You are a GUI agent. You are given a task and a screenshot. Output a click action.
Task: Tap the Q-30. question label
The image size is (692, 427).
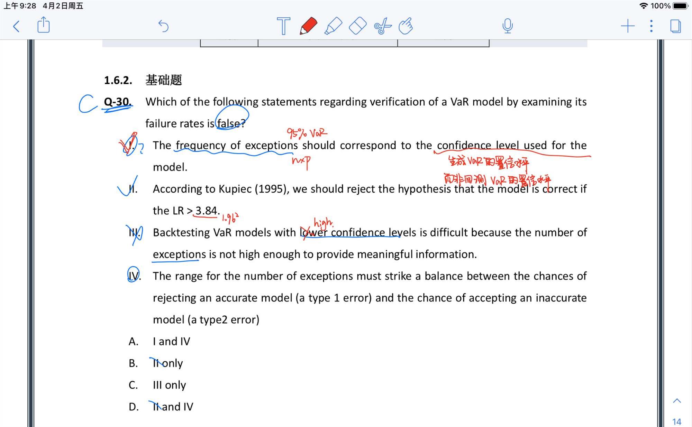click(118, 102)
